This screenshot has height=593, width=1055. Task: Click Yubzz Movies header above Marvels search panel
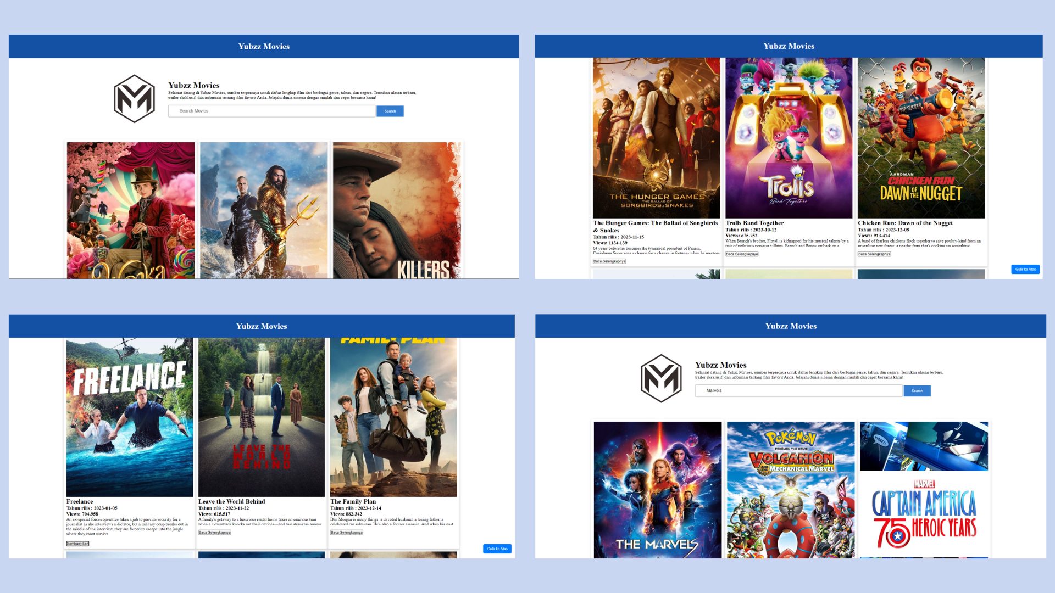point(791,326)
